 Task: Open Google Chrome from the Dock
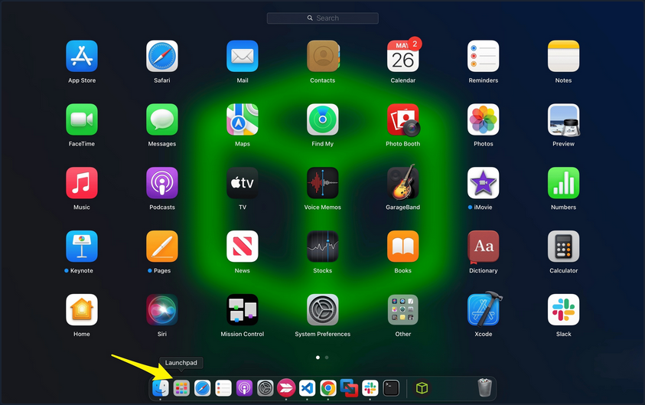tap(328, 388)
